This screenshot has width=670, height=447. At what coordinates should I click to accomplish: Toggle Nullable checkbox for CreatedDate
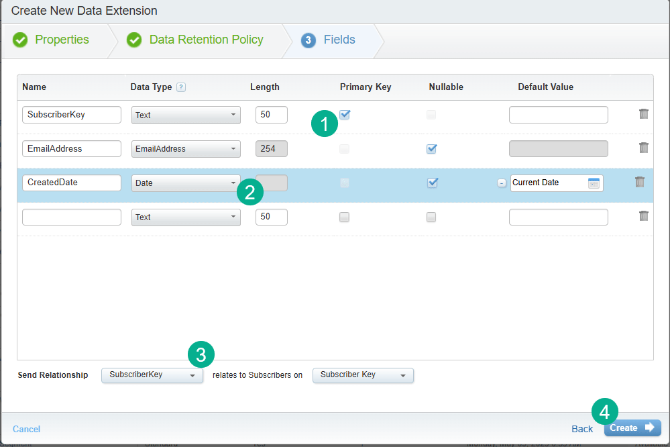(x=433, y=183)
